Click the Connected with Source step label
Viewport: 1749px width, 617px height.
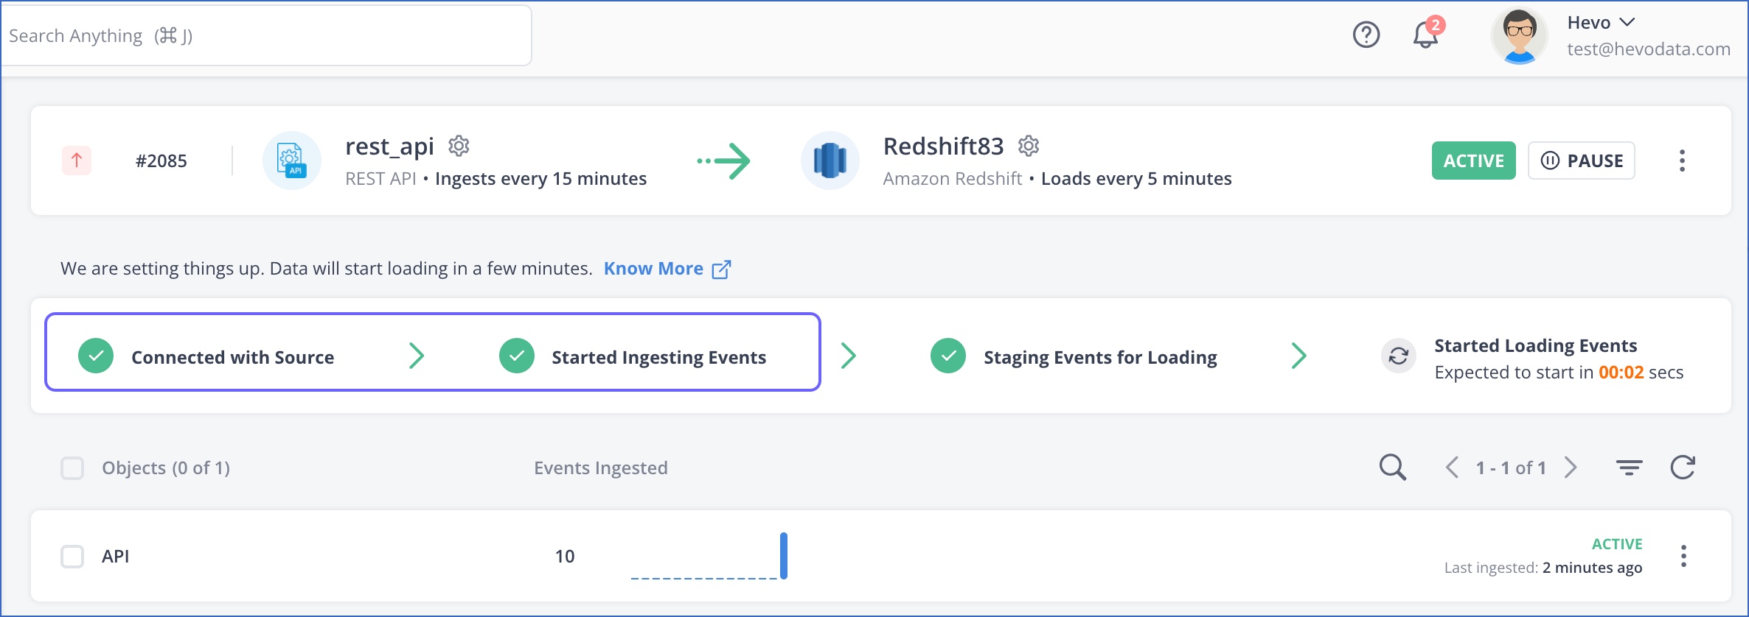click(233, 358)
